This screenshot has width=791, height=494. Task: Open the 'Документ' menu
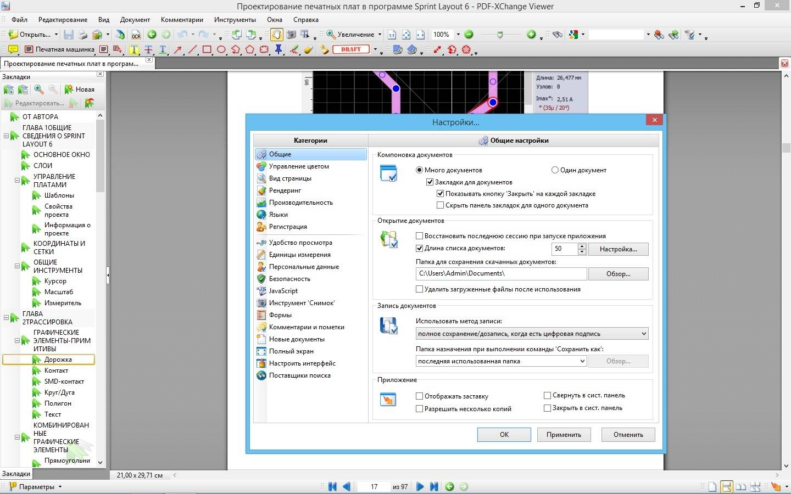pyautogui.click(x=135, y=20)
